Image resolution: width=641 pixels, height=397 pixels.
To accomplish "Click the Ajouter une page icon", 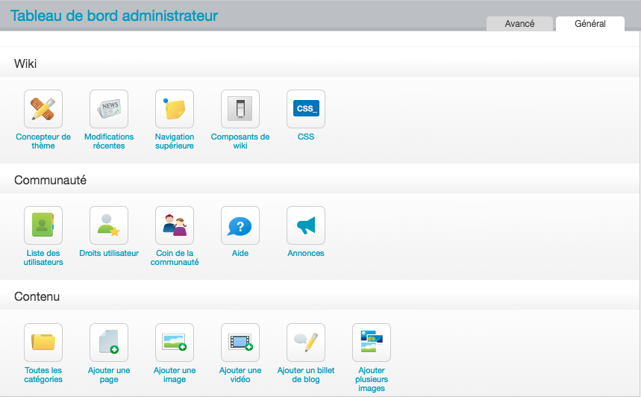I will pos(109,343).
